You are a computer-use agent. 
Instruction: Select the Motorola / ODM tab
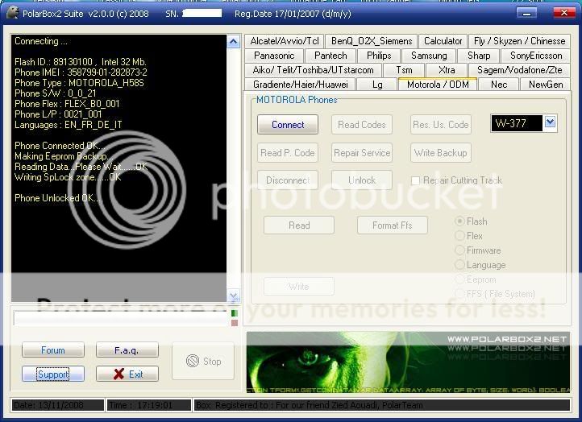pos(438,84)
